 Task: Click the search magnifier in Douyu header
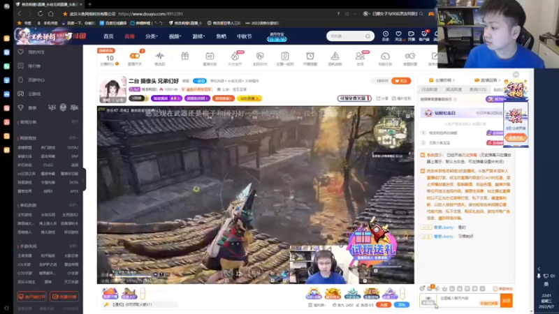368,36
